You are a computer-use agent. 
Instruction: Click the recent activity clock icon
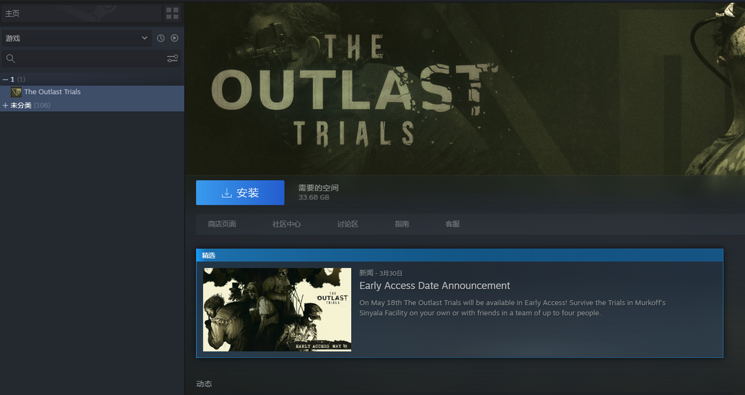click(161, 39)
